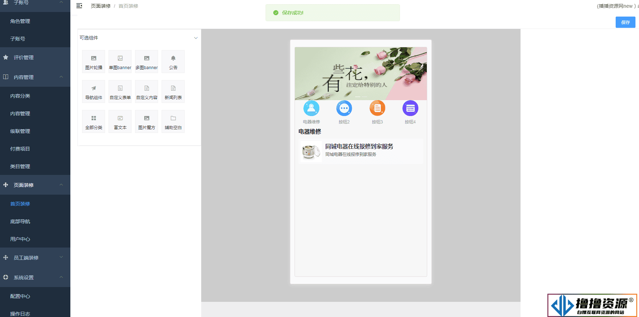
Task: Toggle the sidebar collapse hamburger icon
Action: pyautogui.click(x=79, y=6)
